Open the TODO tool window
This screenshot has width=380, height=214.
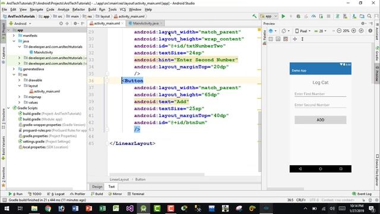tap(34, 194)
